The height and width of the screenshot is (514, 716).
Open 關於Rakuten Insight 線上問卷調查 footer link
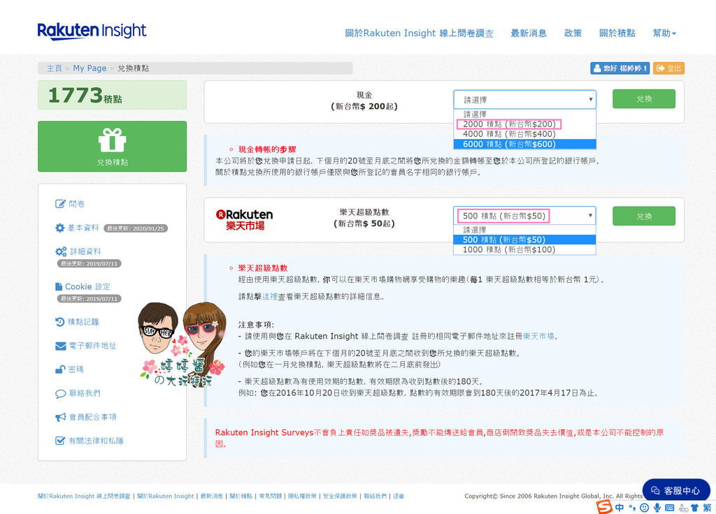84,497
